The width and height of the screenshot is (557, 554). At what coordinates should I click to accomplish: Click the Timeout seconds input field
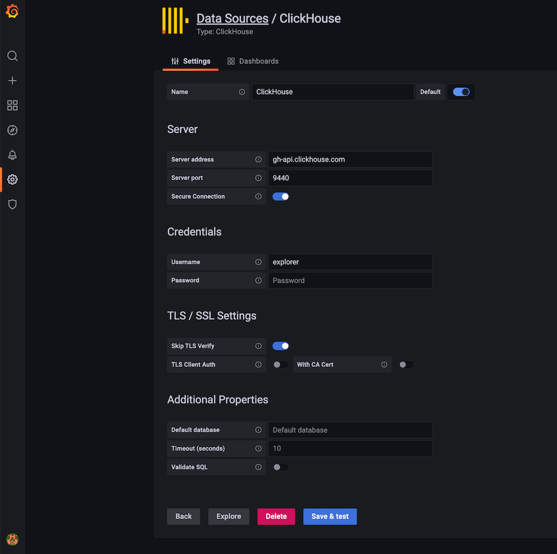350,449
